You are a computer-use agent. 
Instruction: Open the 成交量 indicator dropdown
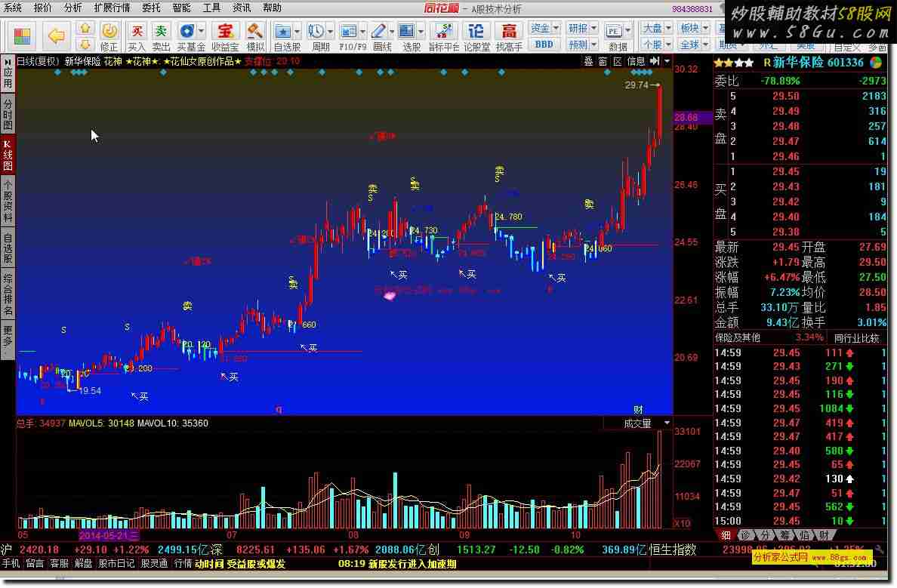[x=667, y=423]
